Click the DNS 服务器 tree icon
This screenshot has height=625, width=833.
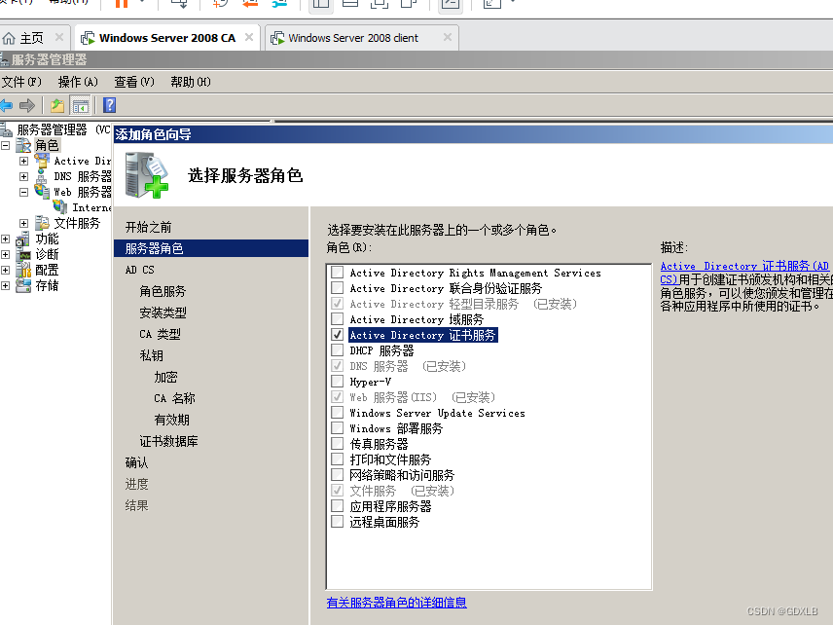pos(42,176)
